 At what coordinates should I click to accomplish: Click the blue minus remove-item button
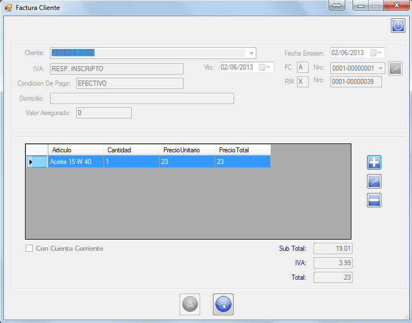tap(374, 200)
